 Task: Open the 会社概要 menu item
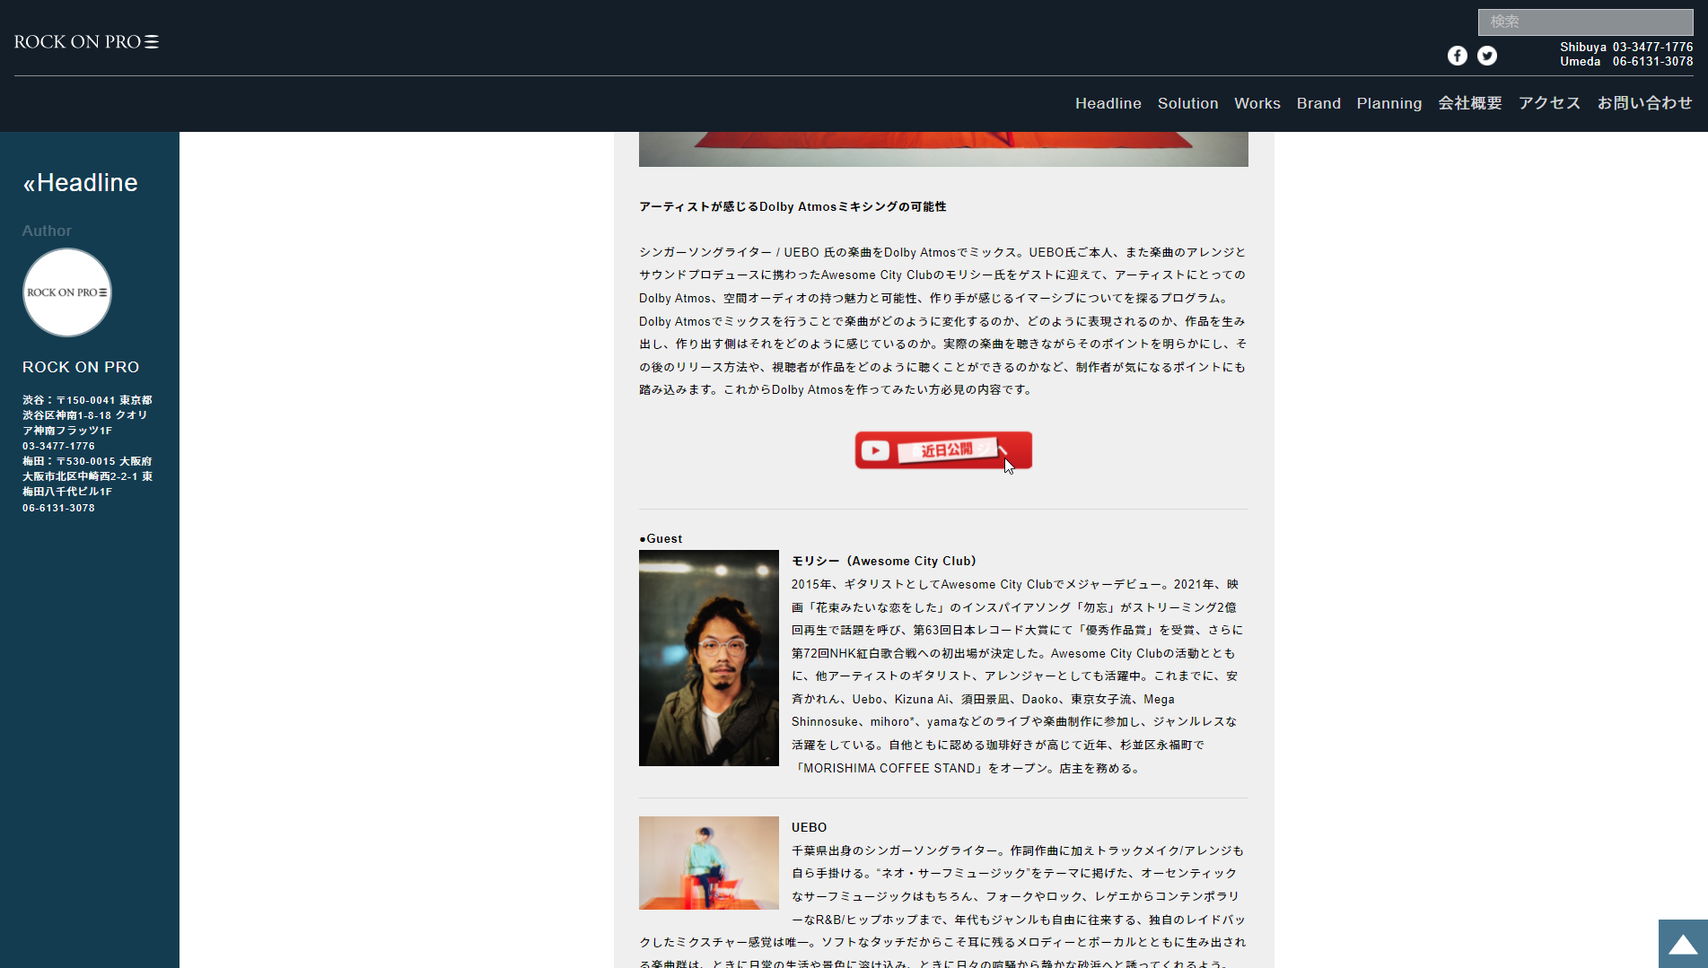[1470, 103]
